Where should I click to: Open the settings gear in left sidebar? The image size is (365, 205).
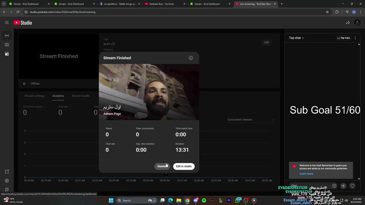(7, 181)
